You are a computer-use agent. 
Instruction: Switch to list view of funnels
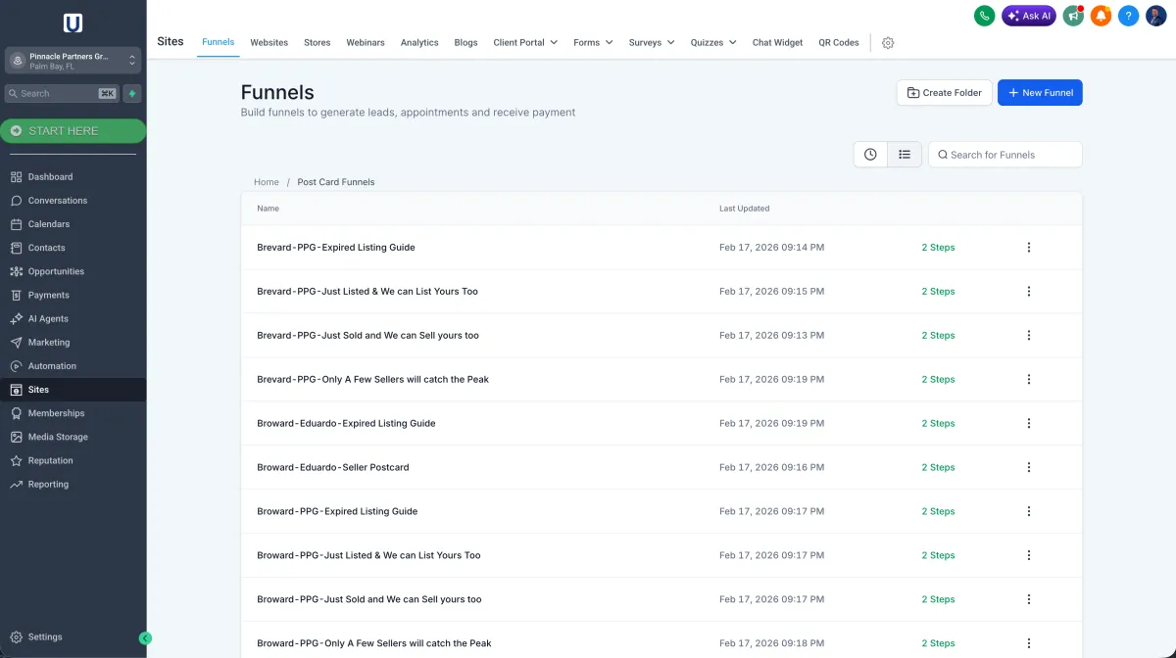click(905, 155)
